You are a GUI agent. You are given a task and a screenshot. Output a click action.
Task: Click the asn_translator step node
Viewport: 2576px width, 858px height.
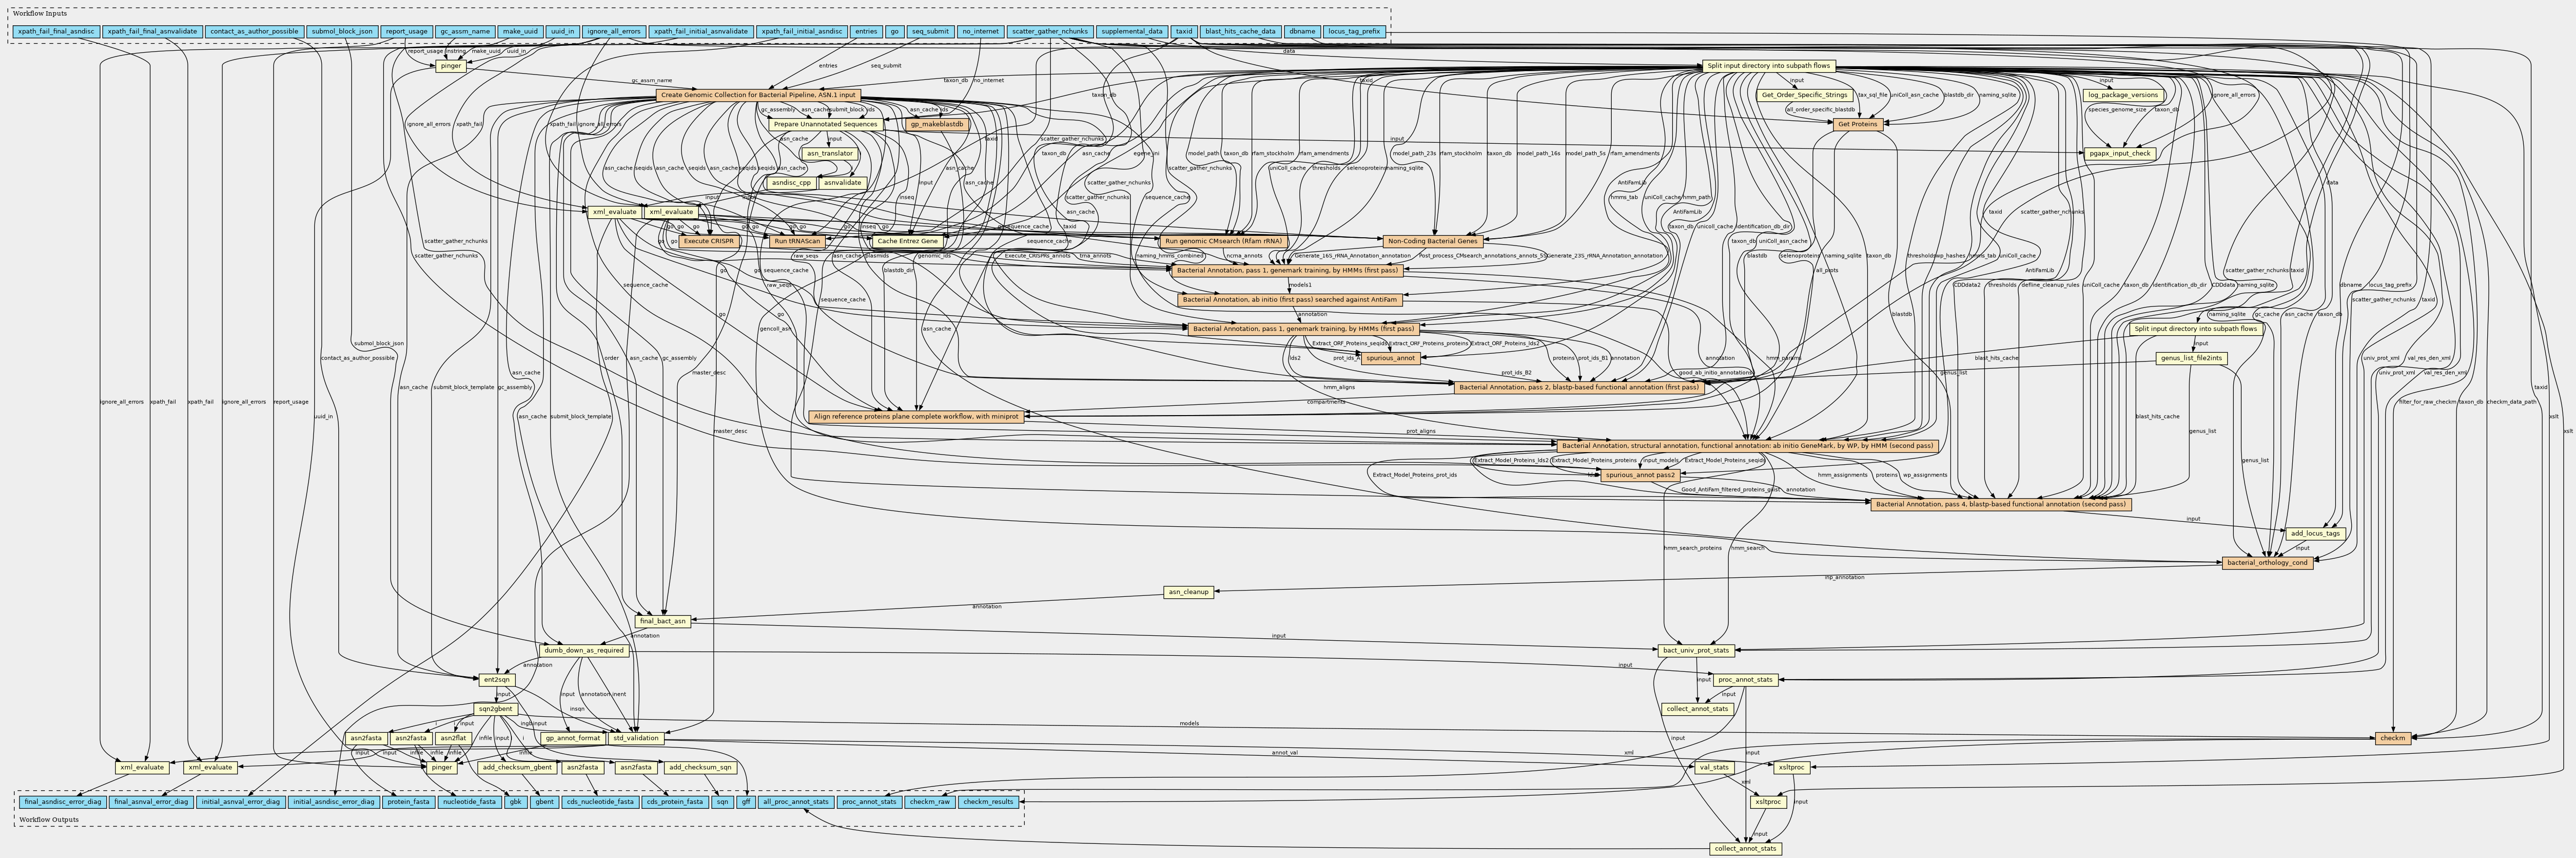(x=830, y=154)
